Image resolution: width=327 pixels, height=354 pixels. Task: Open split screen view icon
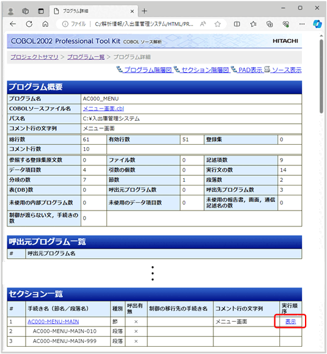point(237,24)
